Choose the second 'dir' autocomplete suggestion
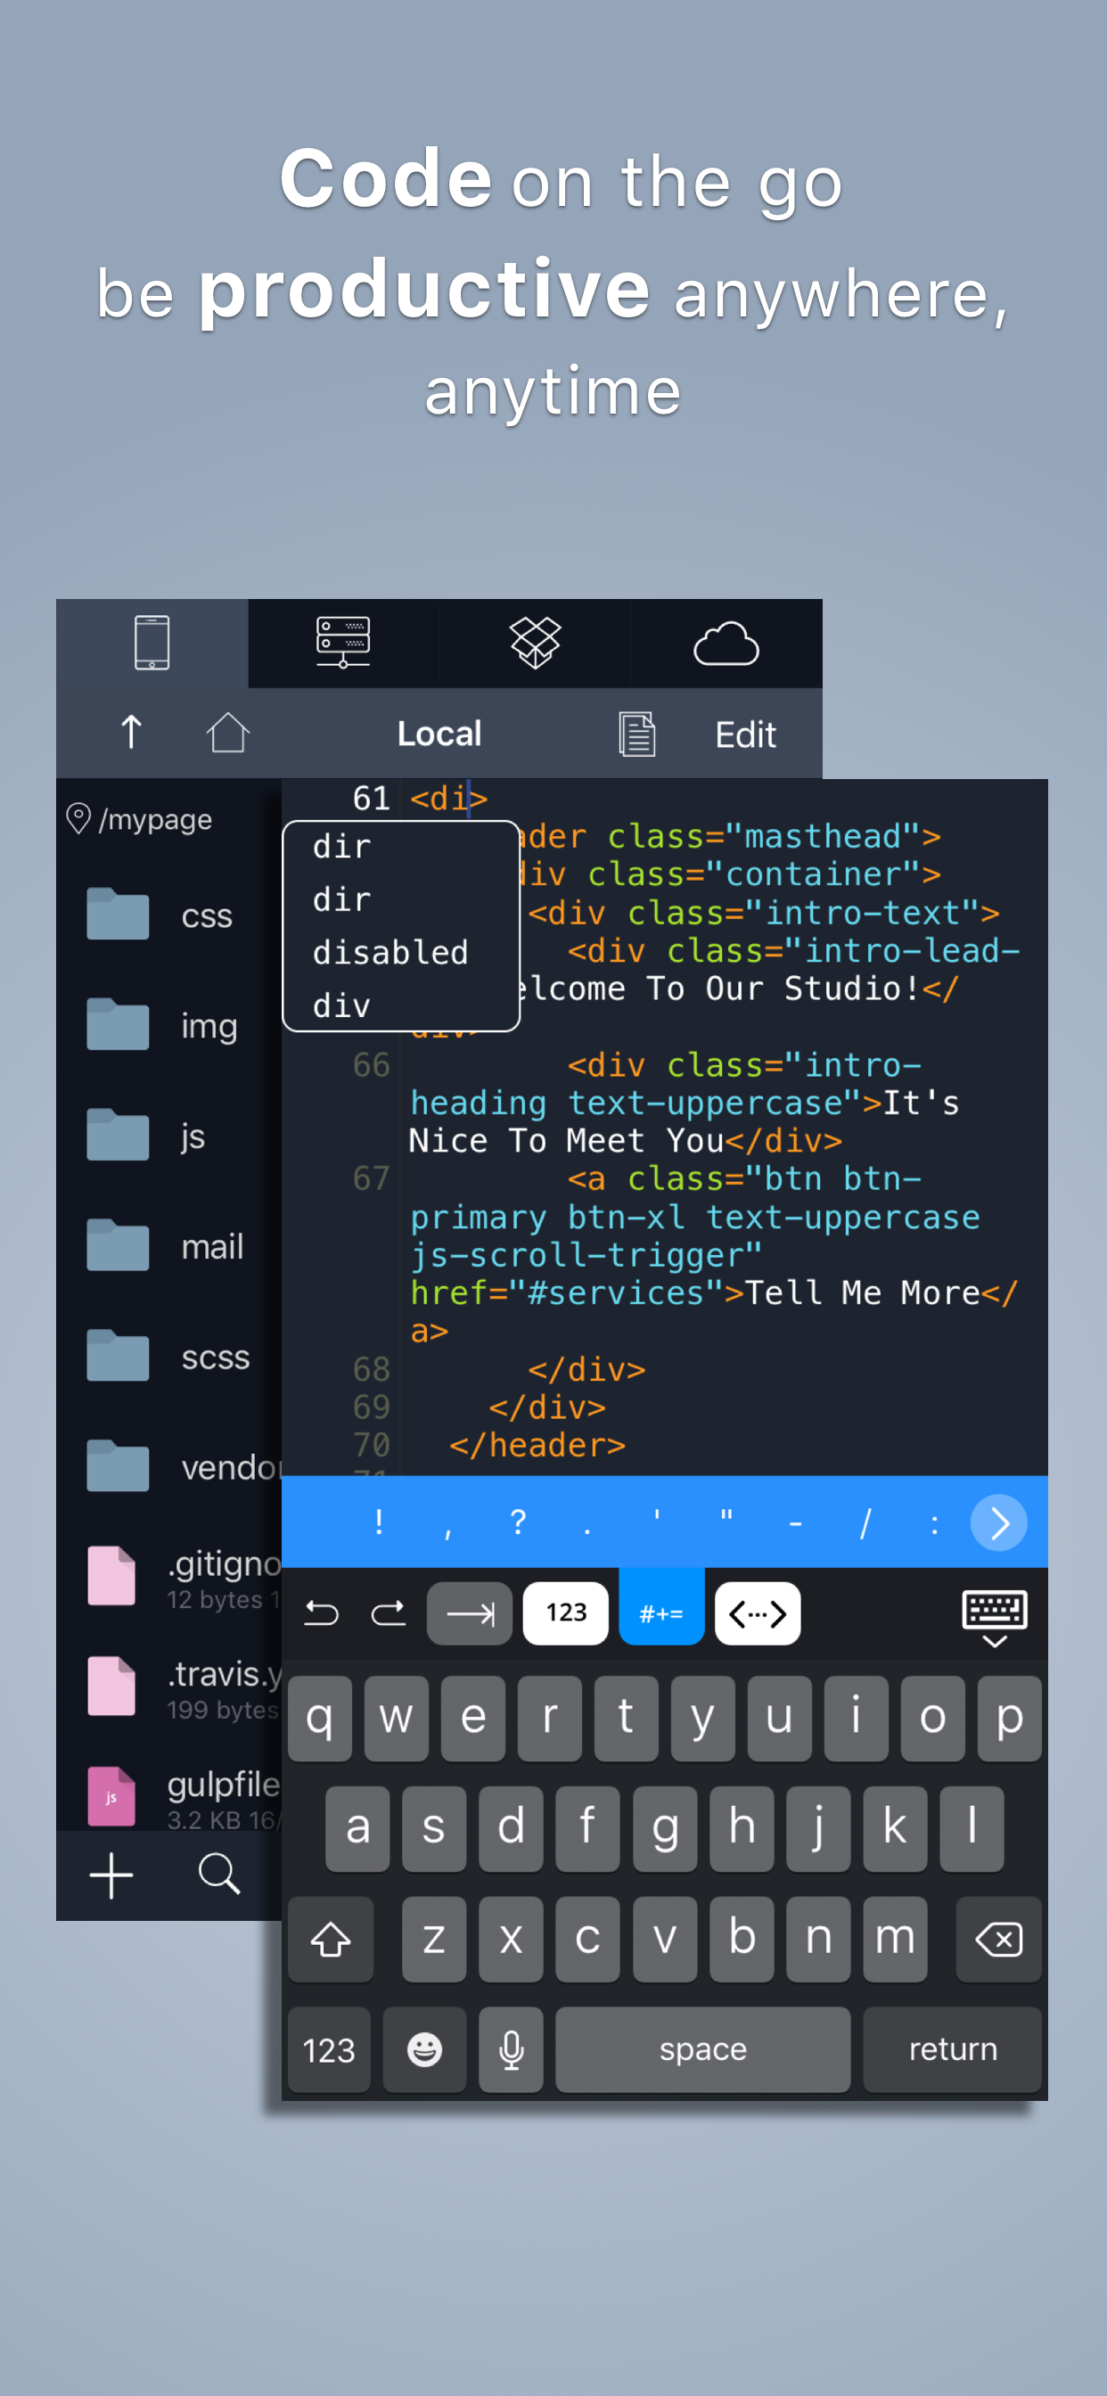The height and width of the screenshot is (2396, 1107). [400, 899]
